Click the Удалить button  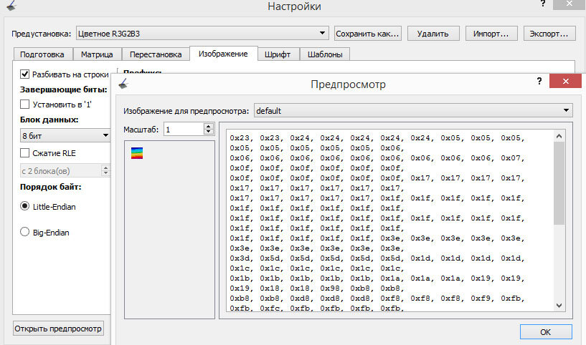coord(433,34)
